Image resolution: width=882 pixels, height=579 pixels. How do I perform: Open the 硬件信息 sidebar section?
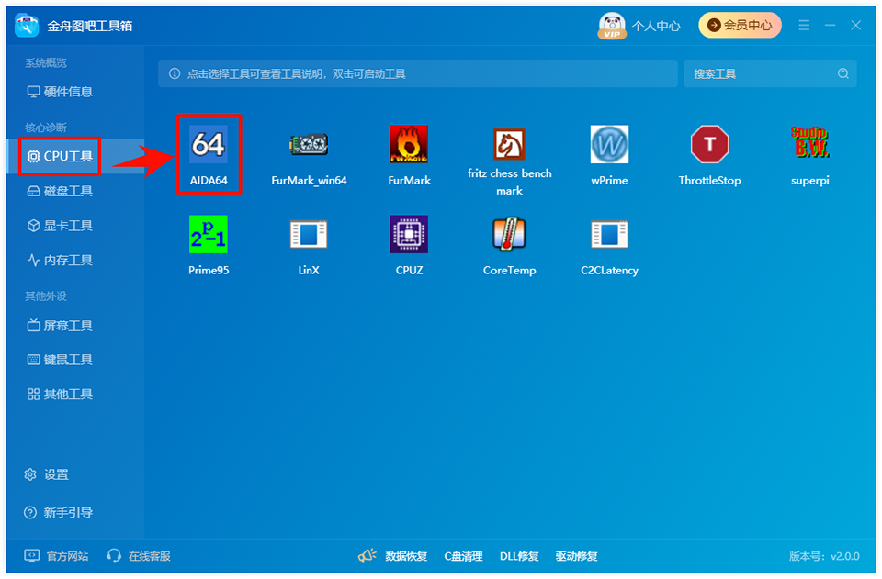60,92
